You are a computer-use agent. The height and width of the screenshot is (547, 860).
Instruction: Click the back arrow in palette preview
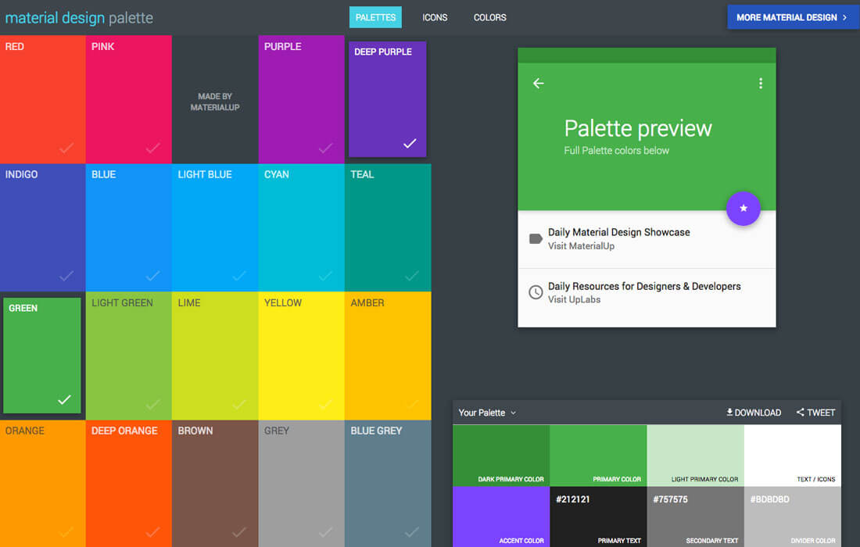point(538,84)
